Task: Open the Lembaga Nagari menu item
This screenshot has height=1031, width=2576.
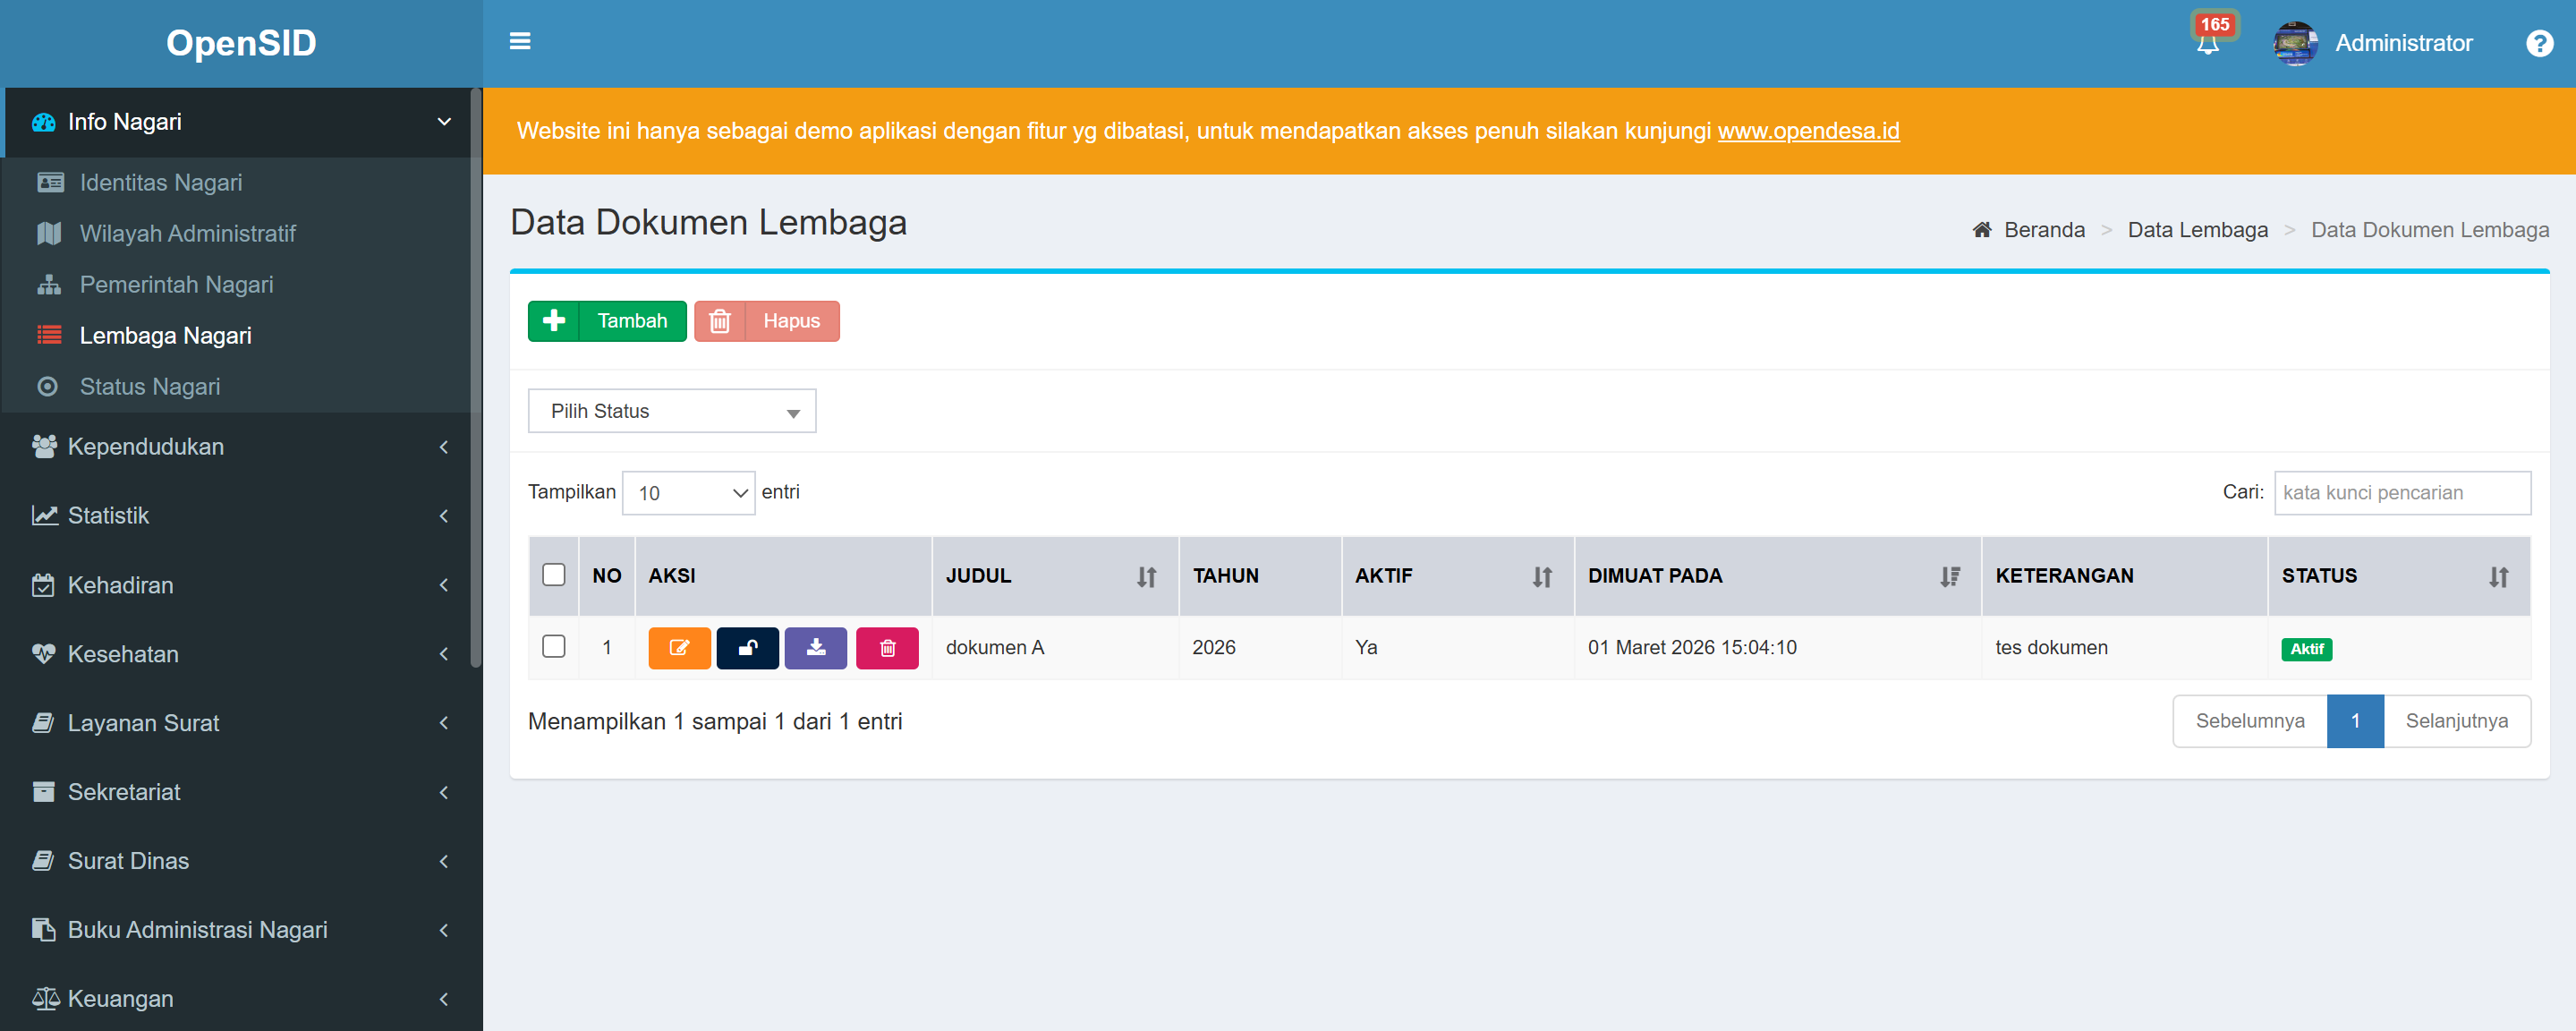Action: tap(165, 335)
